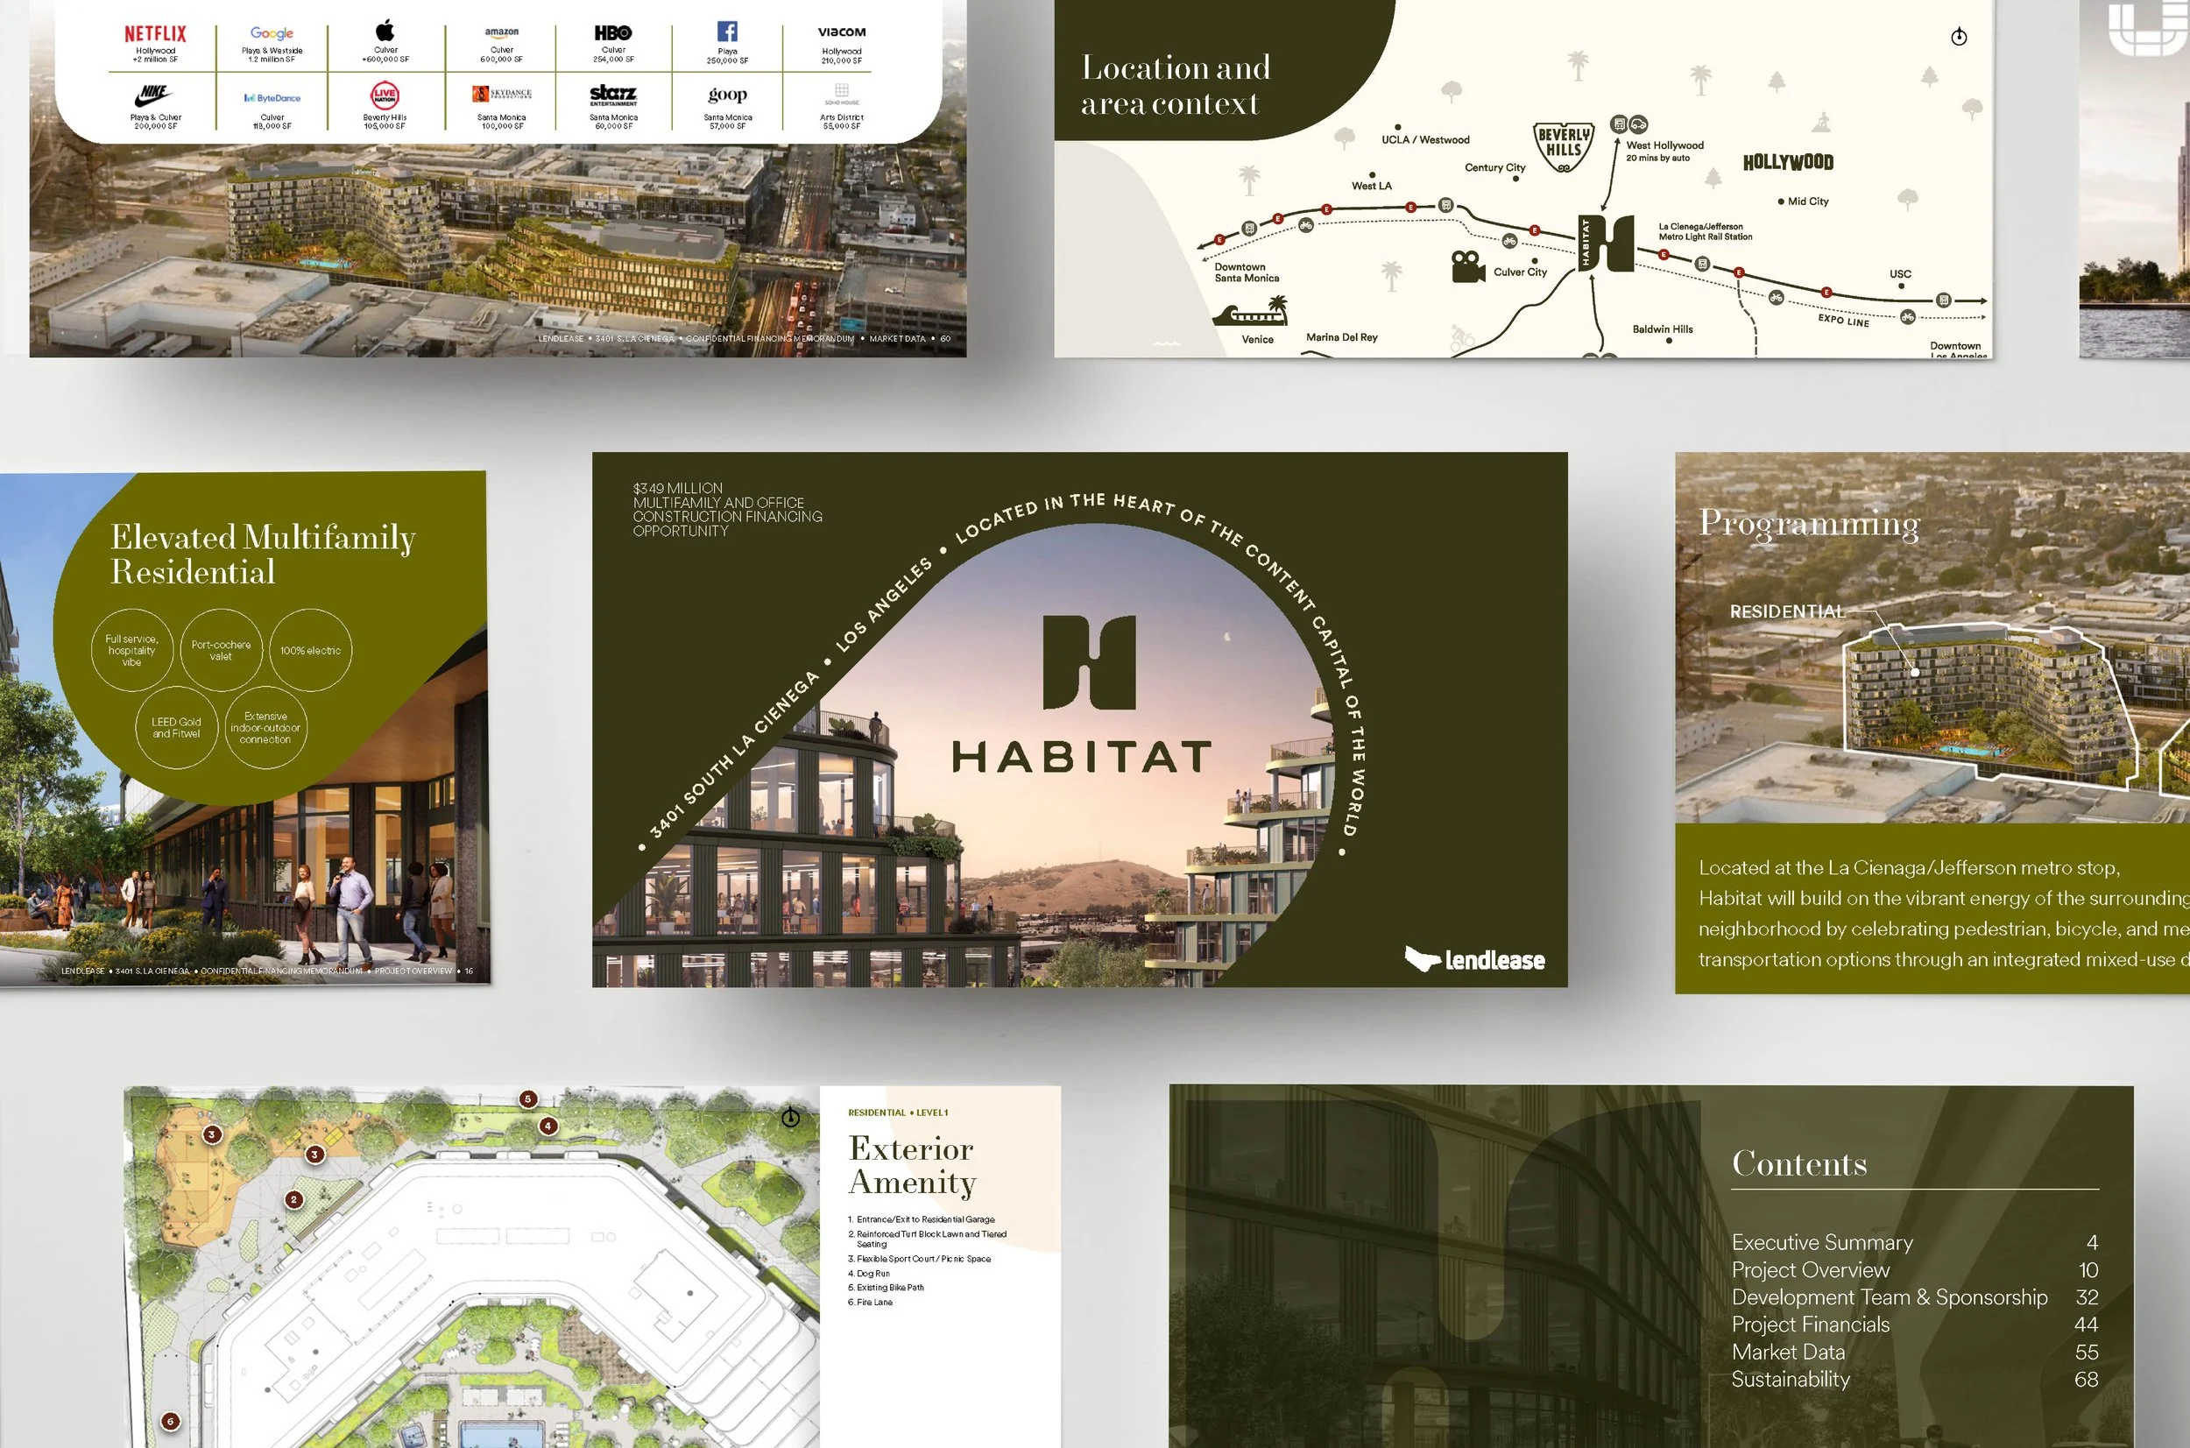Click site plan marker 4 for Dog Run
The width and height of the screenshot is (2190, 1448).
547,1125
